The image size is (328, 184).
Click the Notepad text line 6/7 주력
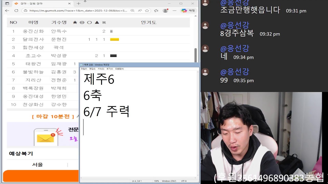tap(106, 112)
